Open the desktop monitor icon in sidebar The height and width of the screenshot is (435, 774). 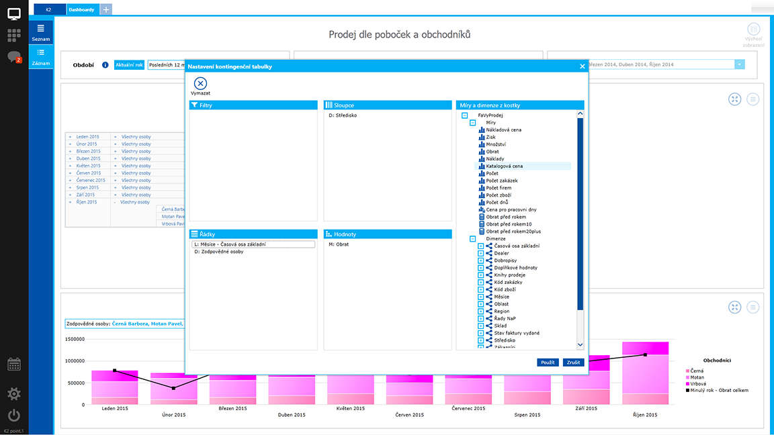coord(14,14)
